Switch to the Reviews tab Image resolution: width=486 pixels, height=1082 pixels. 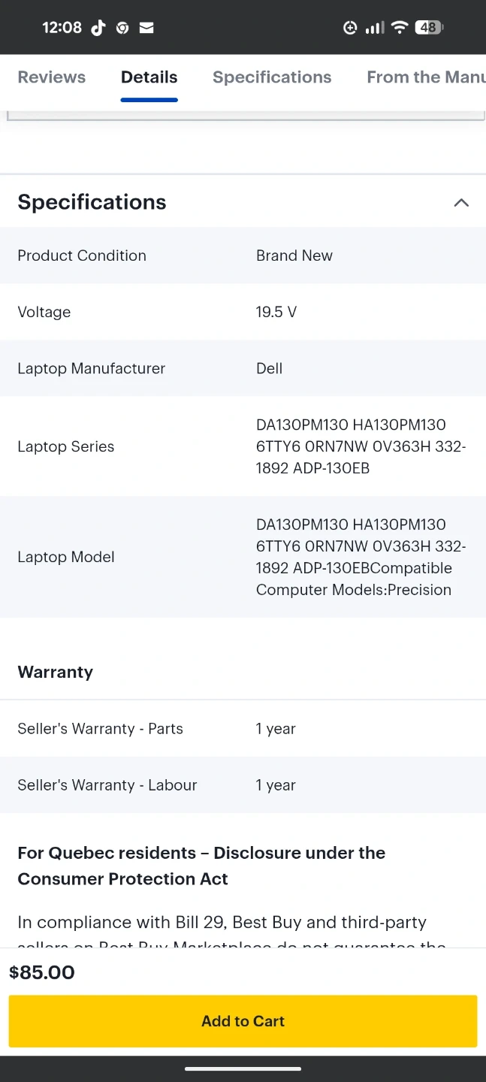52,77
